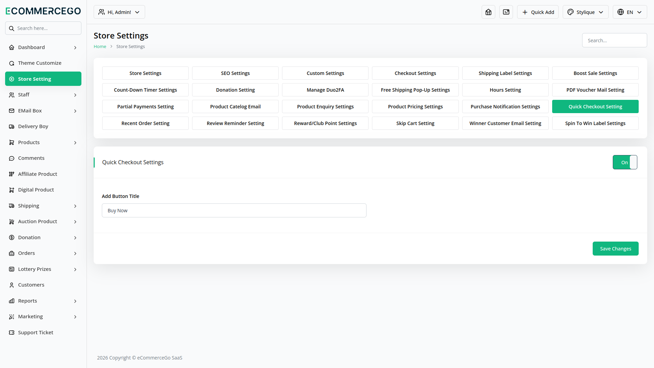
Task: Expand the Lottery Prizes submenu chevron
Action: pyautogui.click(x=75, y=269)
